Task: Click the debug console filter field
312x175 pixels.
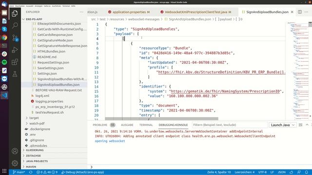Action: click(x=230, y=125)
